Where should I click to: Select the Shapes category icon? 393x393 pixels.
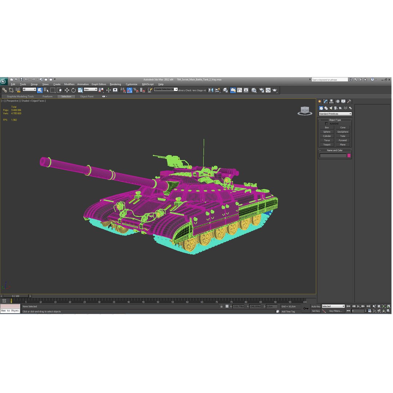tap(326, 108)
